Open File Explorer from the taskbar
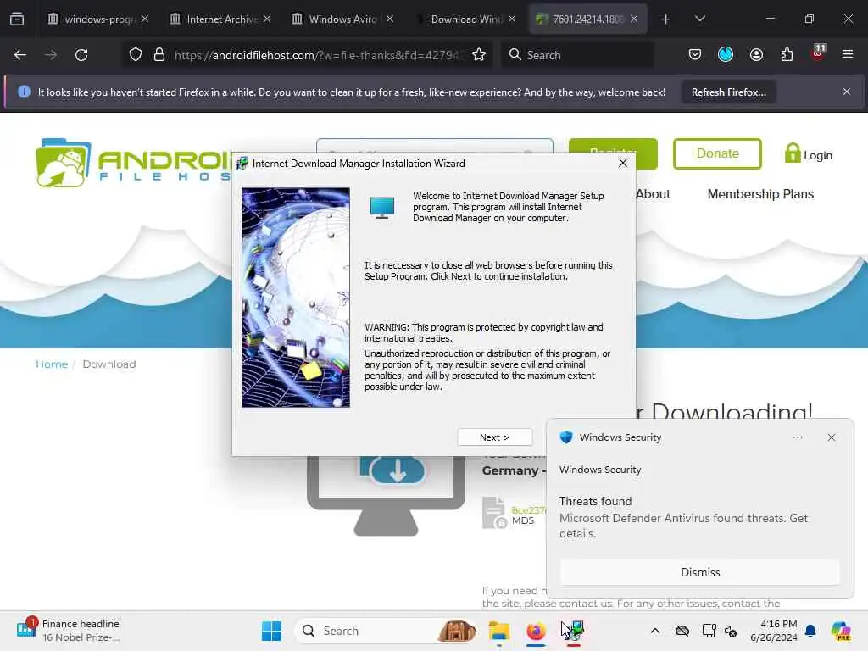The width and height of the screenshot is (868, 651). point(498,631)
